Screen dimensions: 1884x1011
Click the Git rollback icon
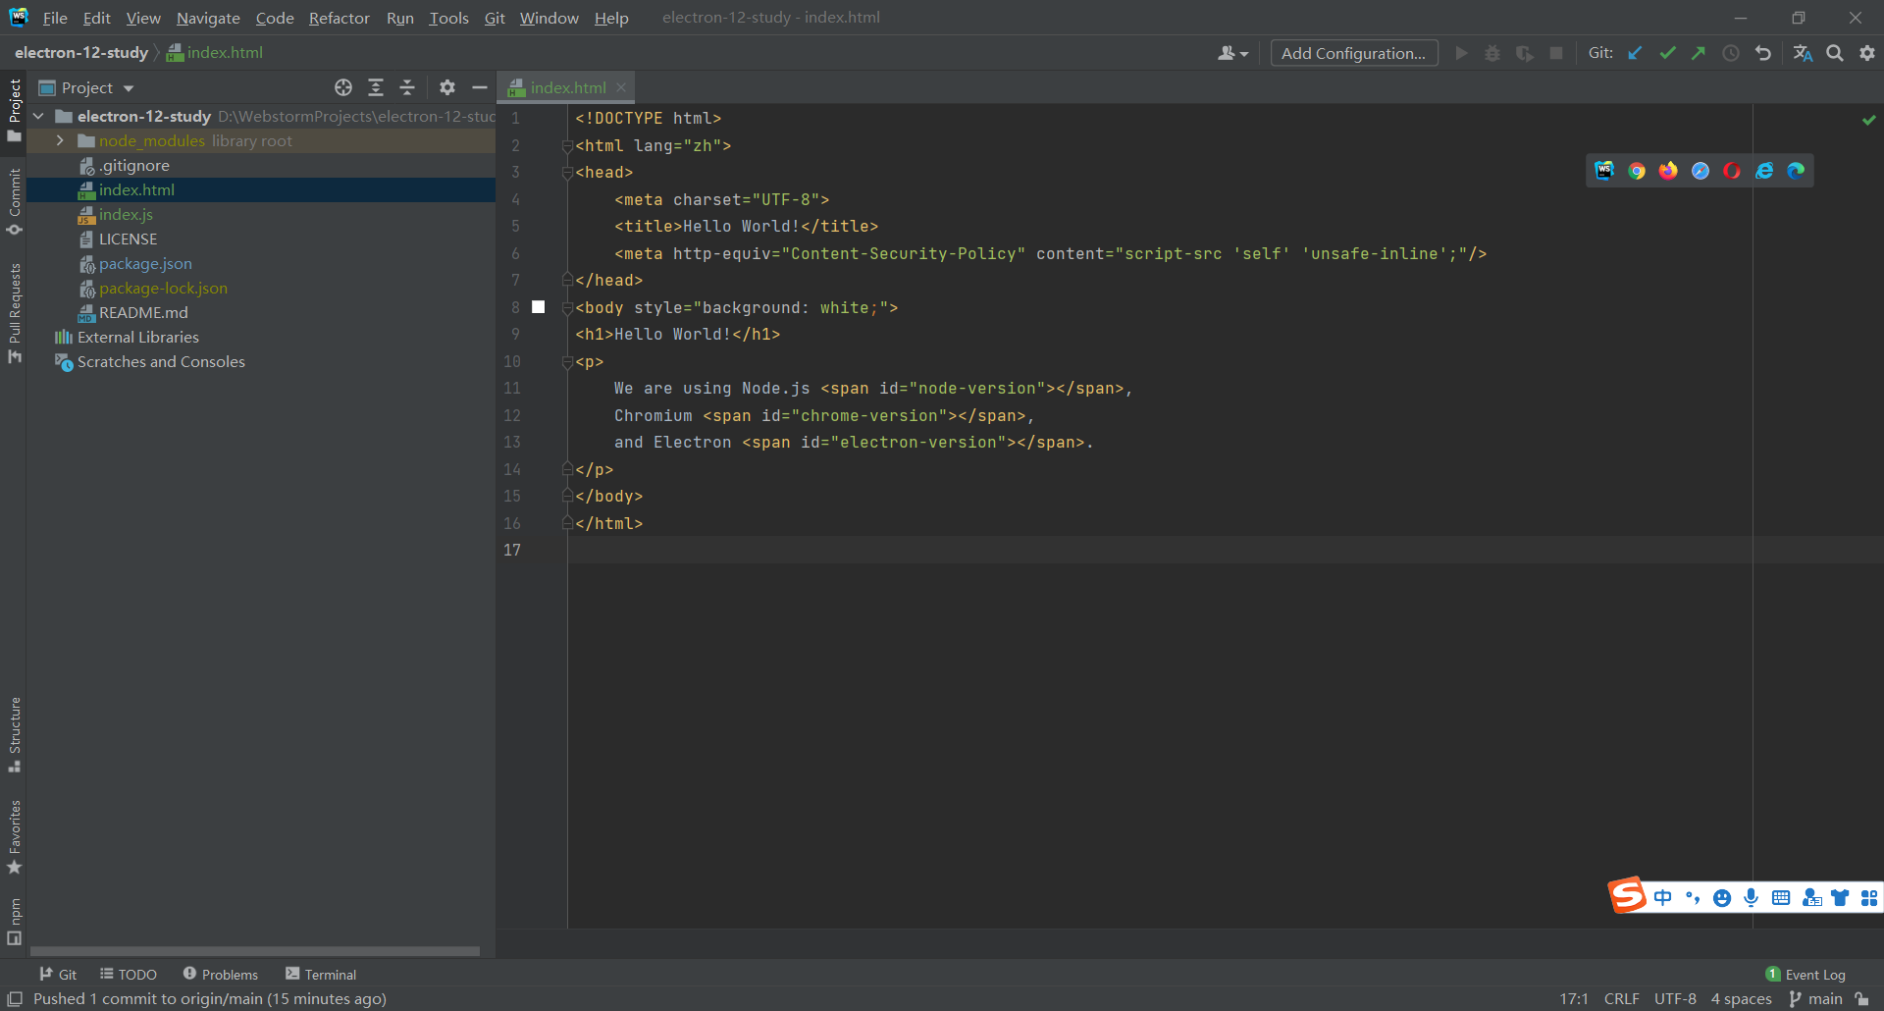1763,53
